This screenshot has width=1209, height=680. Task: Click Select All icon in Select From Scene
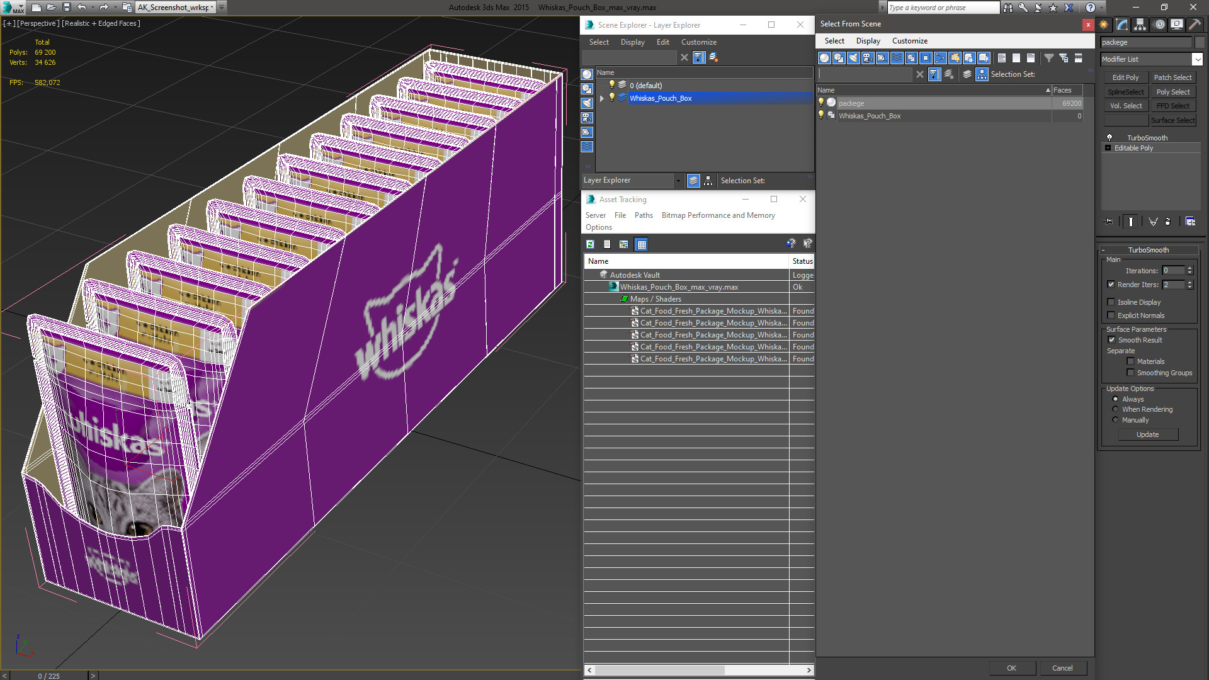coord(1002,58)
